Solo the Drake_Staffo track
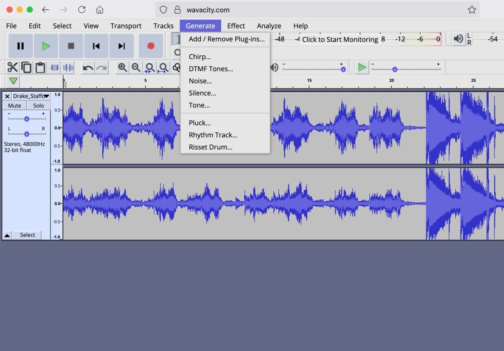 38,105
